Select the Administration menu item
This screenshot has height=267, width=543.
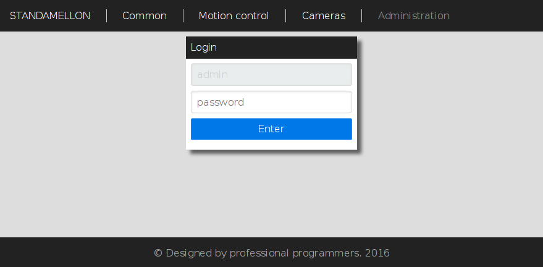pos(413,15)
